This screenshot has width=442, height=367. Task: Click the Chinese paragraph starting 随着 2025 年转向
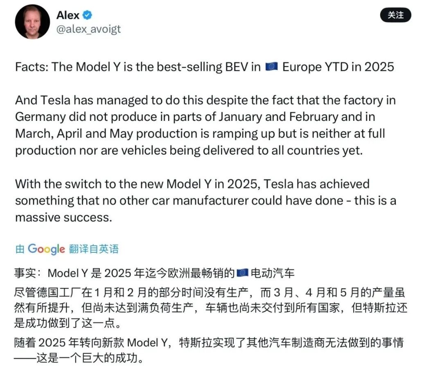tap(209, 350)
